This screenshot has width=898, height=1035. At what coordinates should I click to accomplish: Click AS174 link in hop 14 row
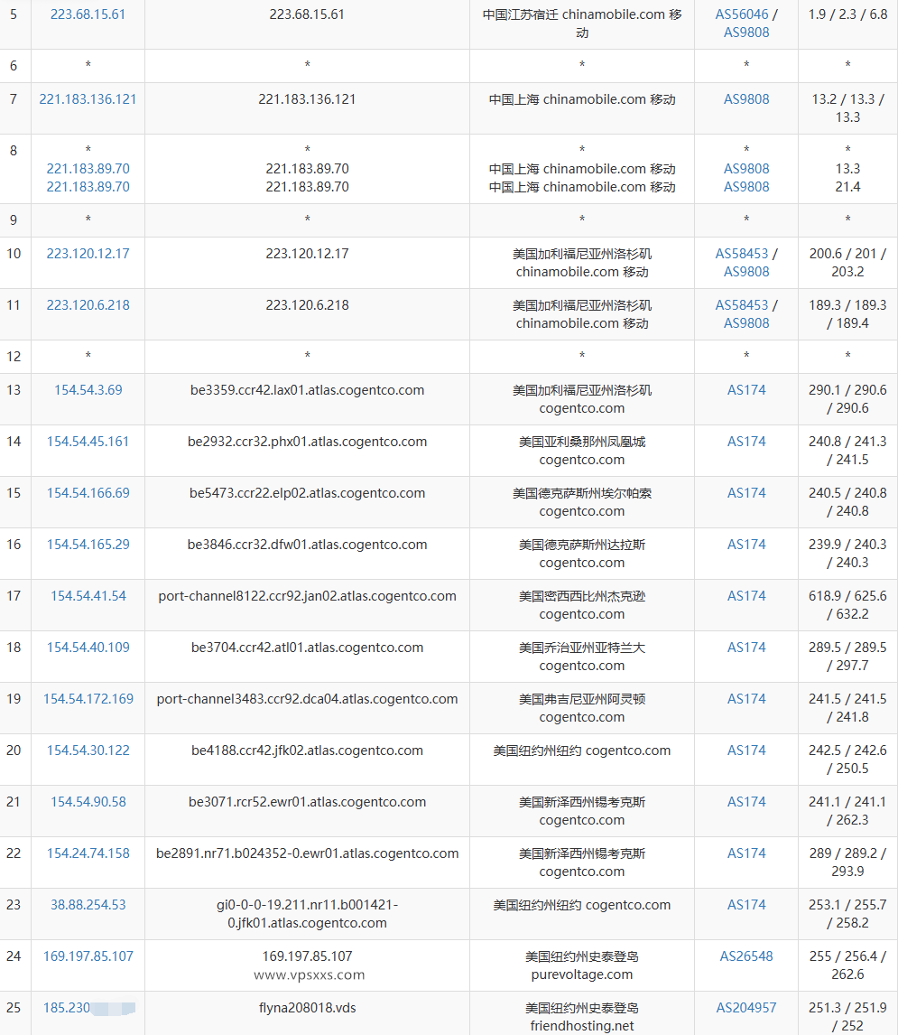tap(746, 442)
